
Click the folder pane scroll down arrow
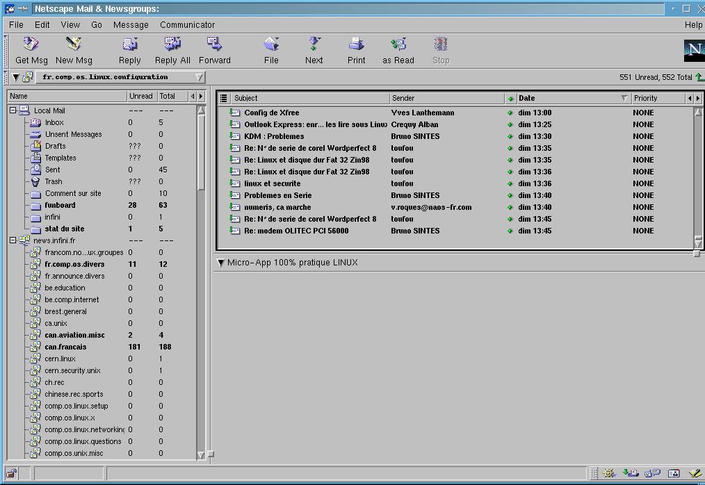coord(201,455)
